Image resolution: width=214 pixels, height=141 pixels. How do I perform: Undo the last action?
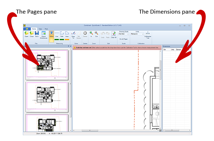click(103, 35)
